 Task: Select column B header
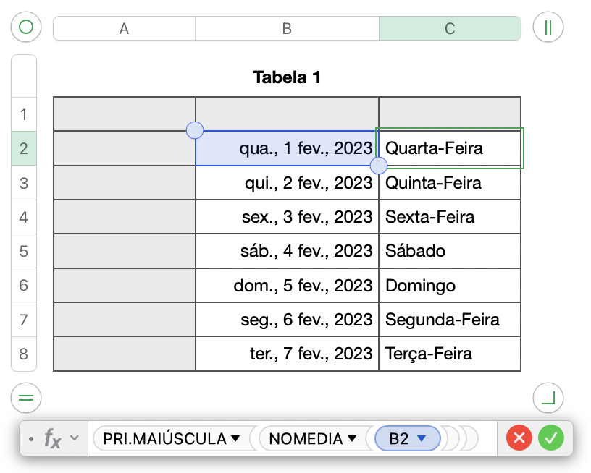(287, 28)
